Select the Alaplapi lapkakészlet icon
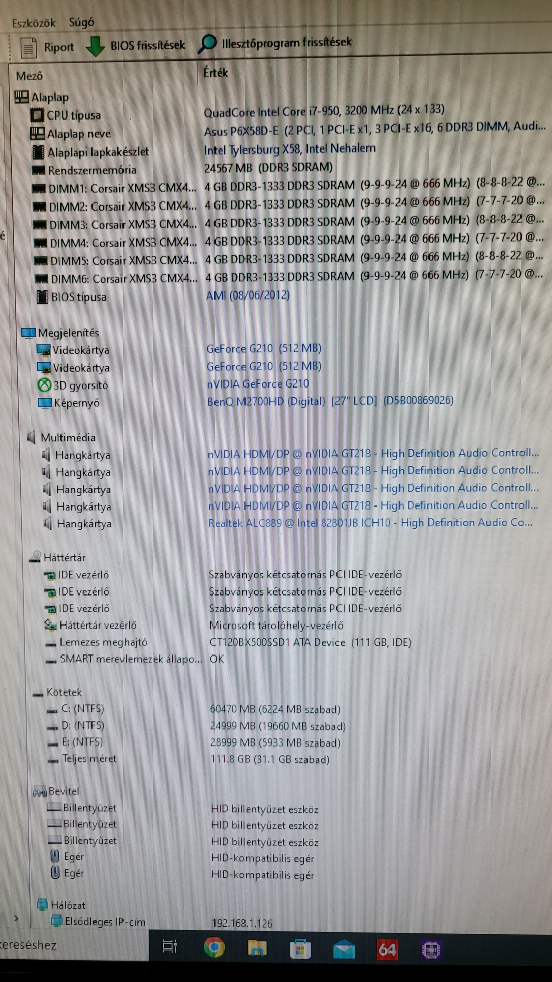This screenshot has height=982, width=552. [38, 152]
